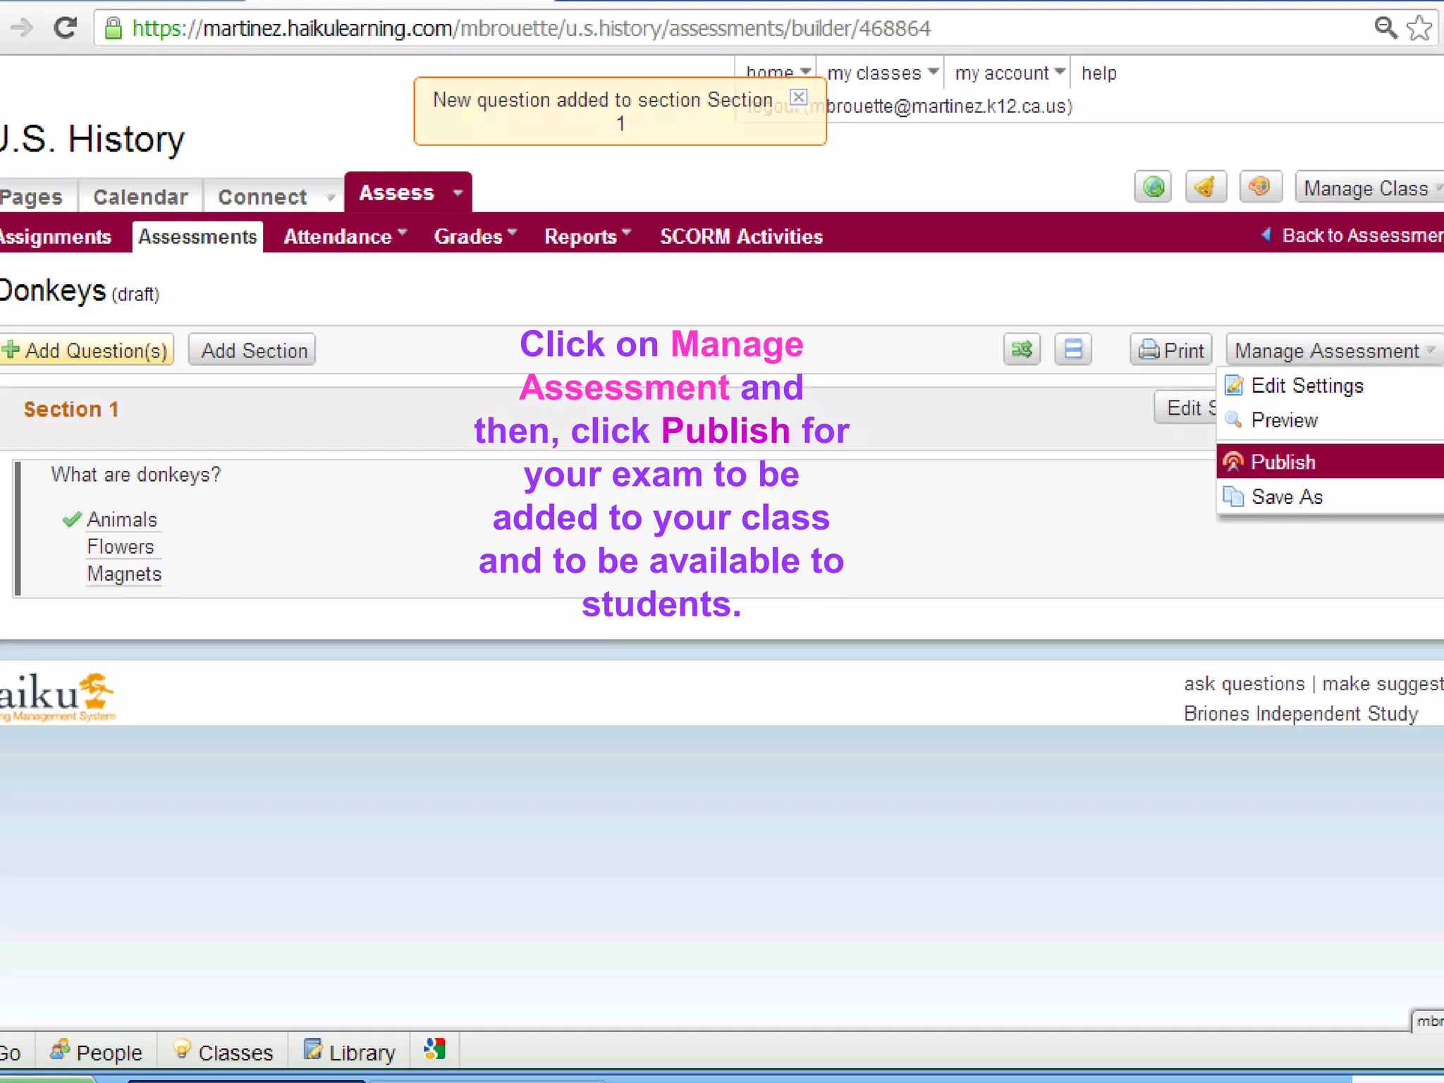Viewport: 1444px width, 1083px height.
Task: Bookmark the page with the star icon
Action: [x=1419, y=28]
